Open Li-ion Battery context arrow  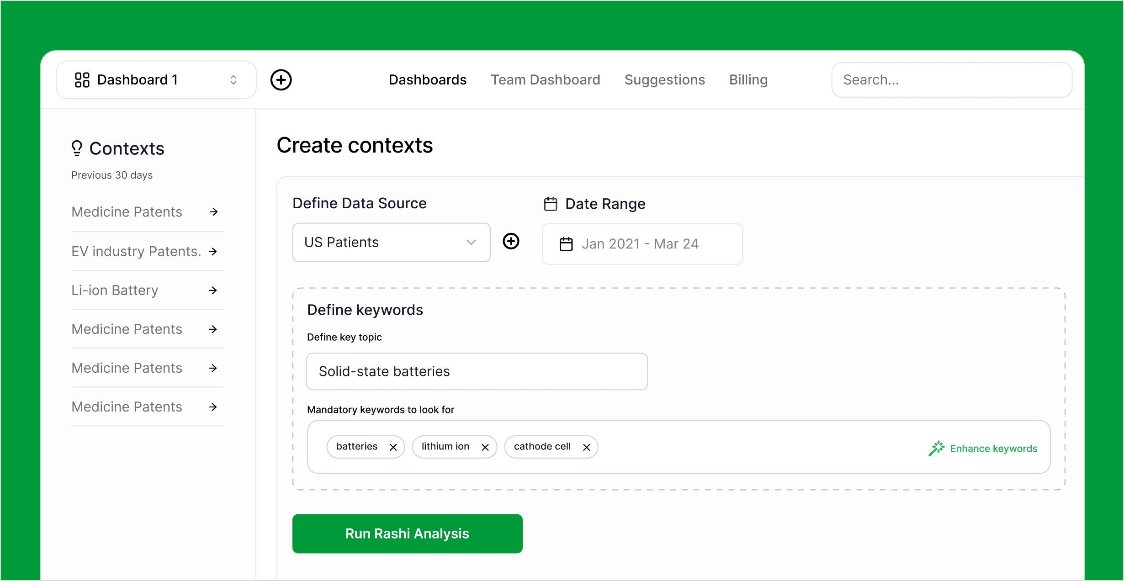tap(213, 290)
